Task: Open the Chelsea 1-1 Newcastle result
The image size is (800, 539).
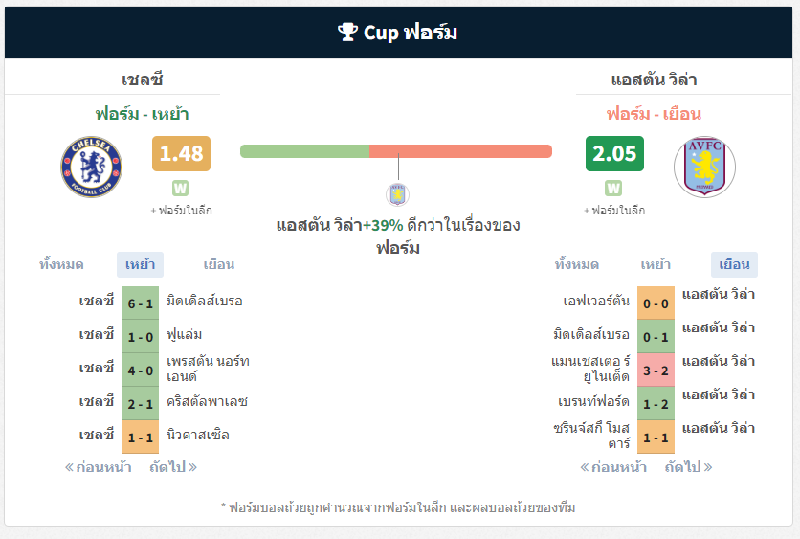Action: pyautogui.click(x=141, y=437)
